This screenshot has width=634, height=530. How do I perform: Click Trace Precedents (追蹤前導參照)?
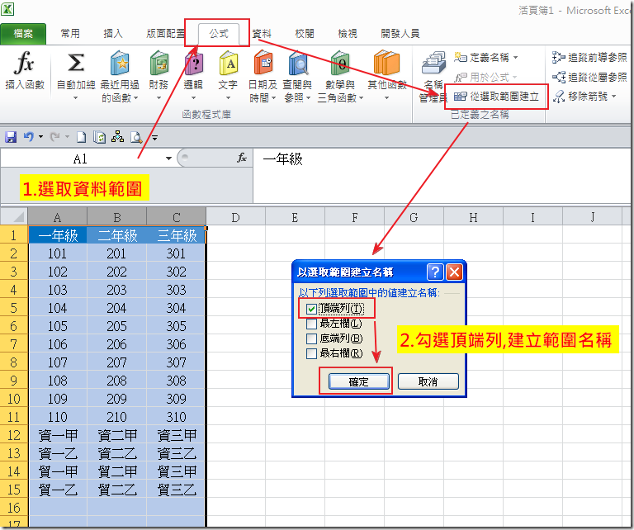point(589,58)
